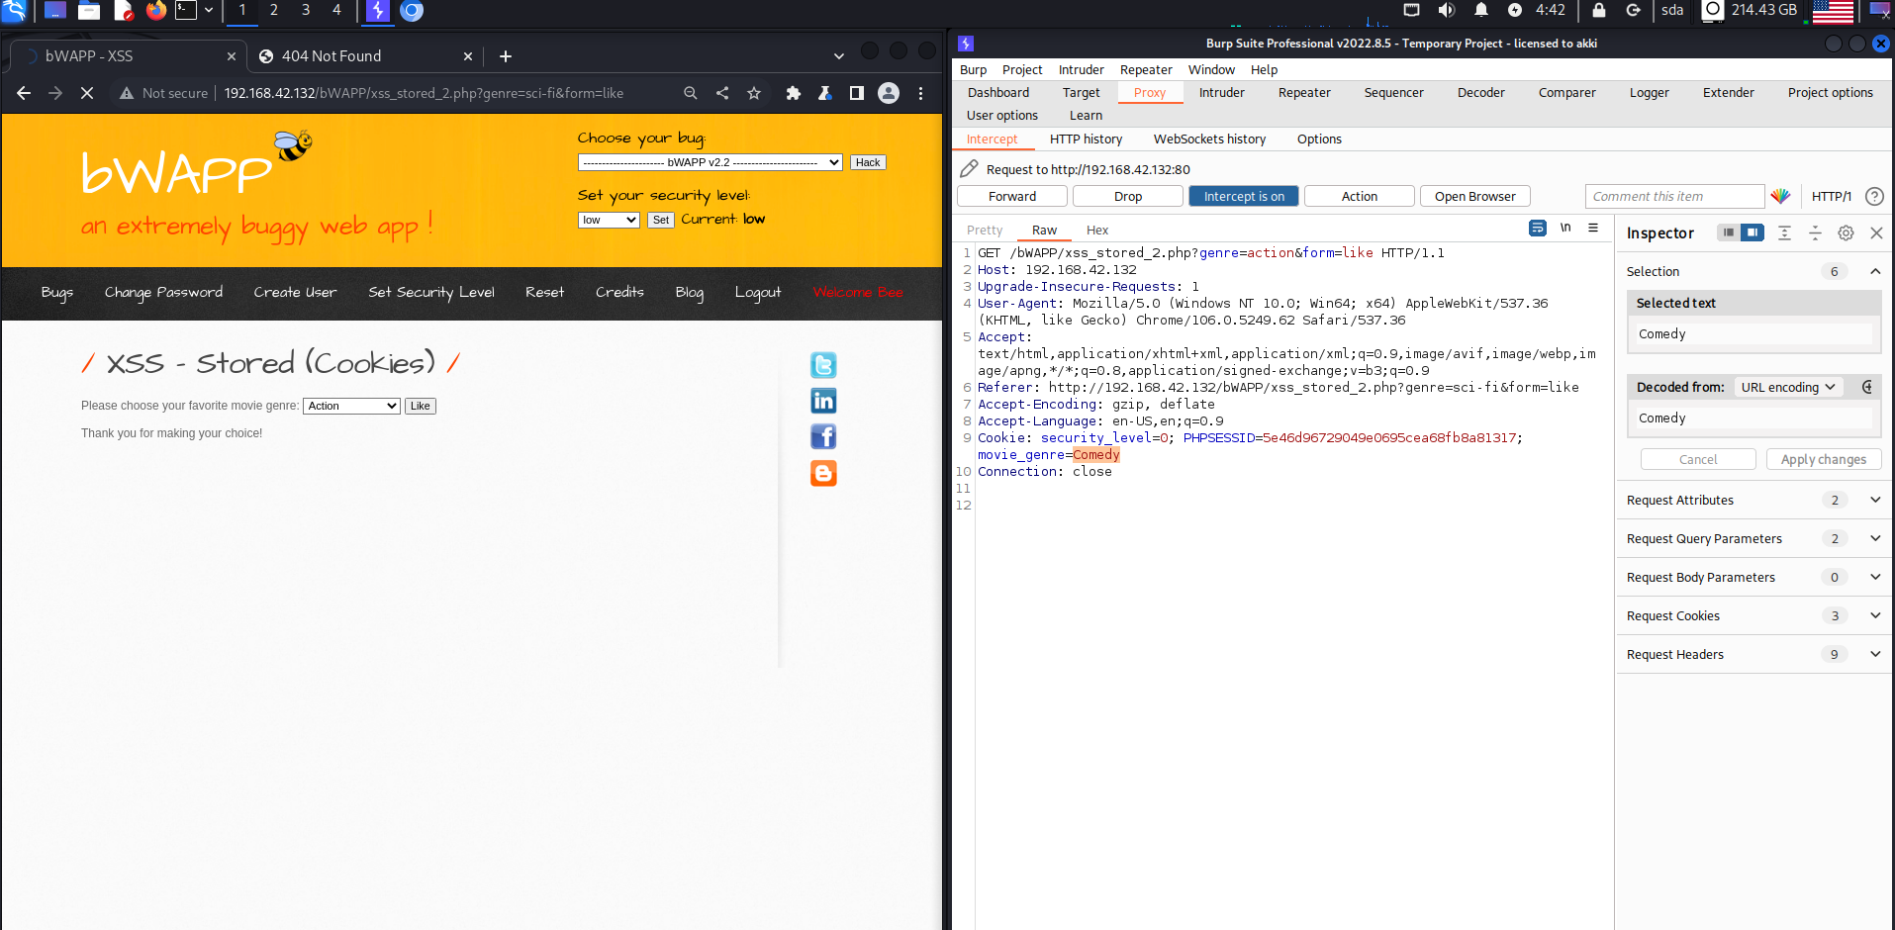Screen dimensions: 1895x930
Task: Open Chrome extensions puzzle icon
Action: click(x=793, y=93)
